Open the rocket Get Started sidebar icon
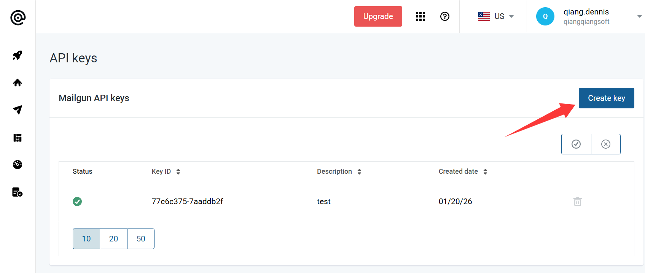This screenshot has height=273, width=645. click(x=18, y=56)
